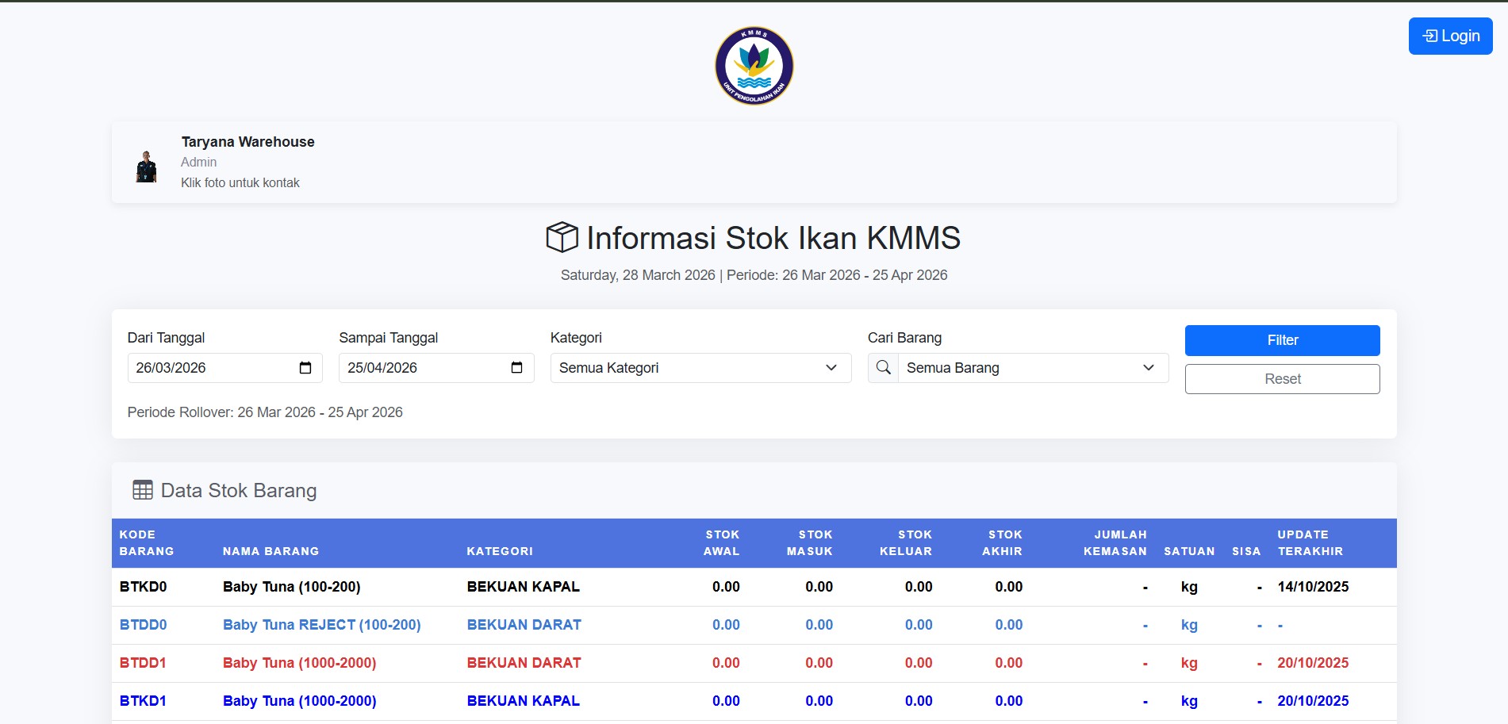This screenshot has height=724, width=1508.
Task: Click the table grid icon beside Data Stok Barang
Action: point(141,489)
